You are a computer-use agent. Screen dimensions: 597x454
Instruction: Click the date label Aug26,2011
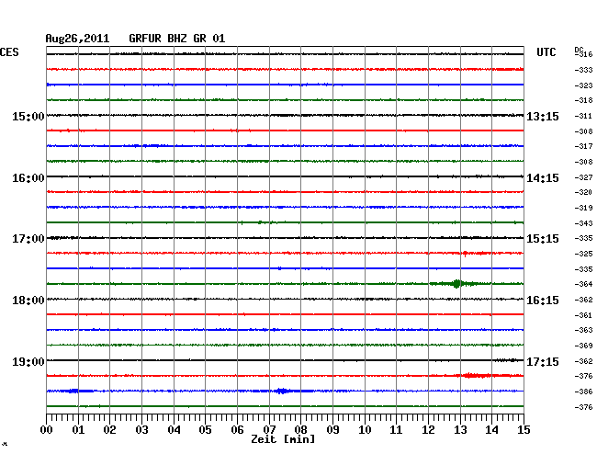pyautogui.click(x=77, y=39)
